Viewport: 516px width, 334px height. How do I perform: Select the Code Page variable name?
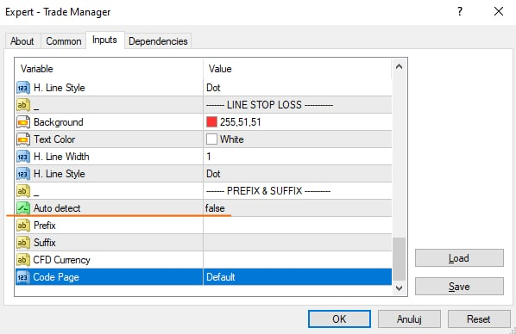(x=56, y=277)
